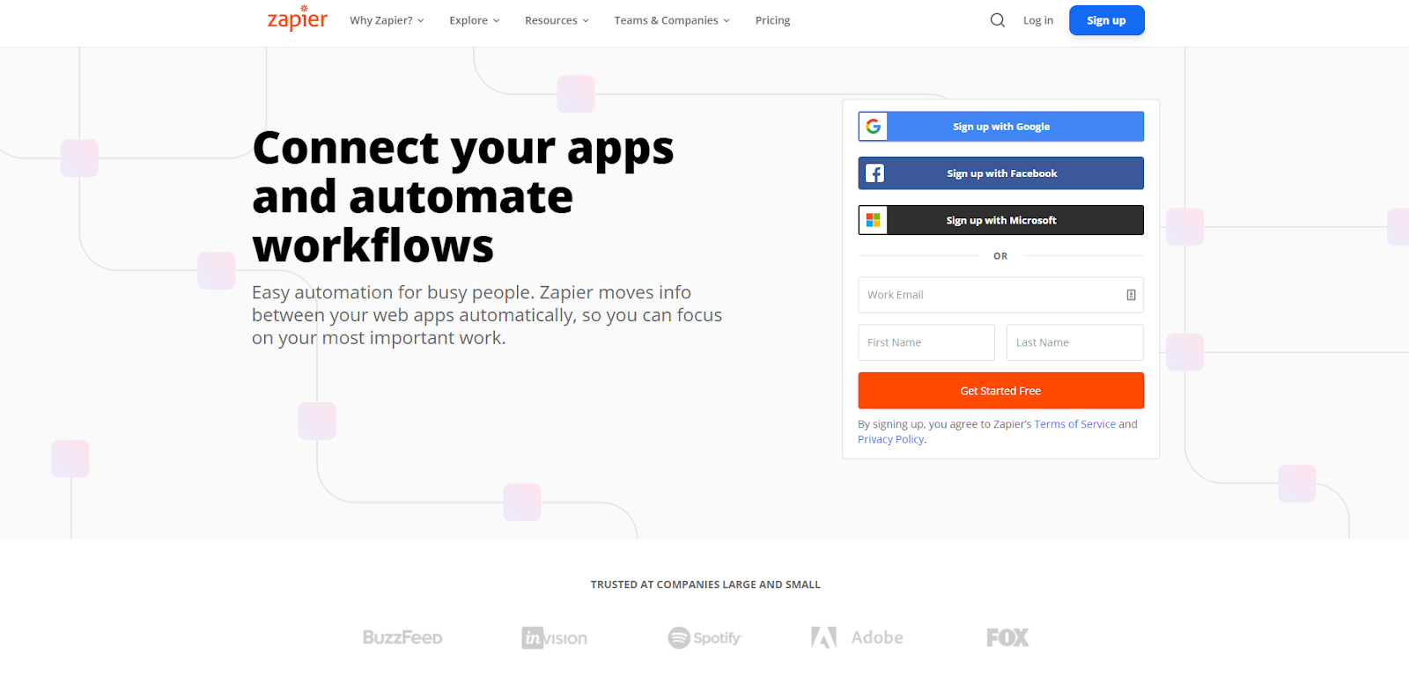1409x676 pixels.
Task: Open the search magnifier icon
Action: tap(997, 20)
